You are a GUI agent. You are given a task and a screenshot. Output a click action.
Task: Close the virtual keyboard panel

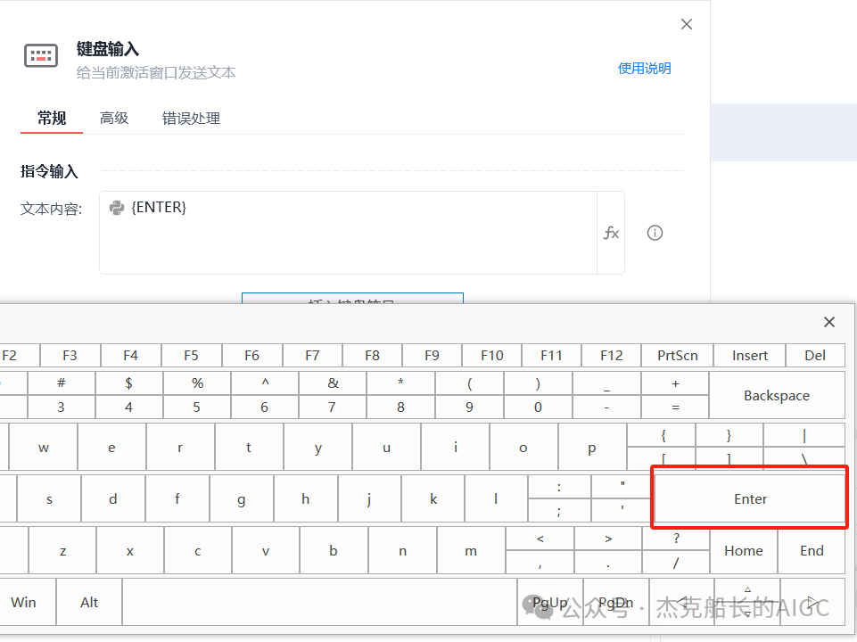tap(829, 322)
